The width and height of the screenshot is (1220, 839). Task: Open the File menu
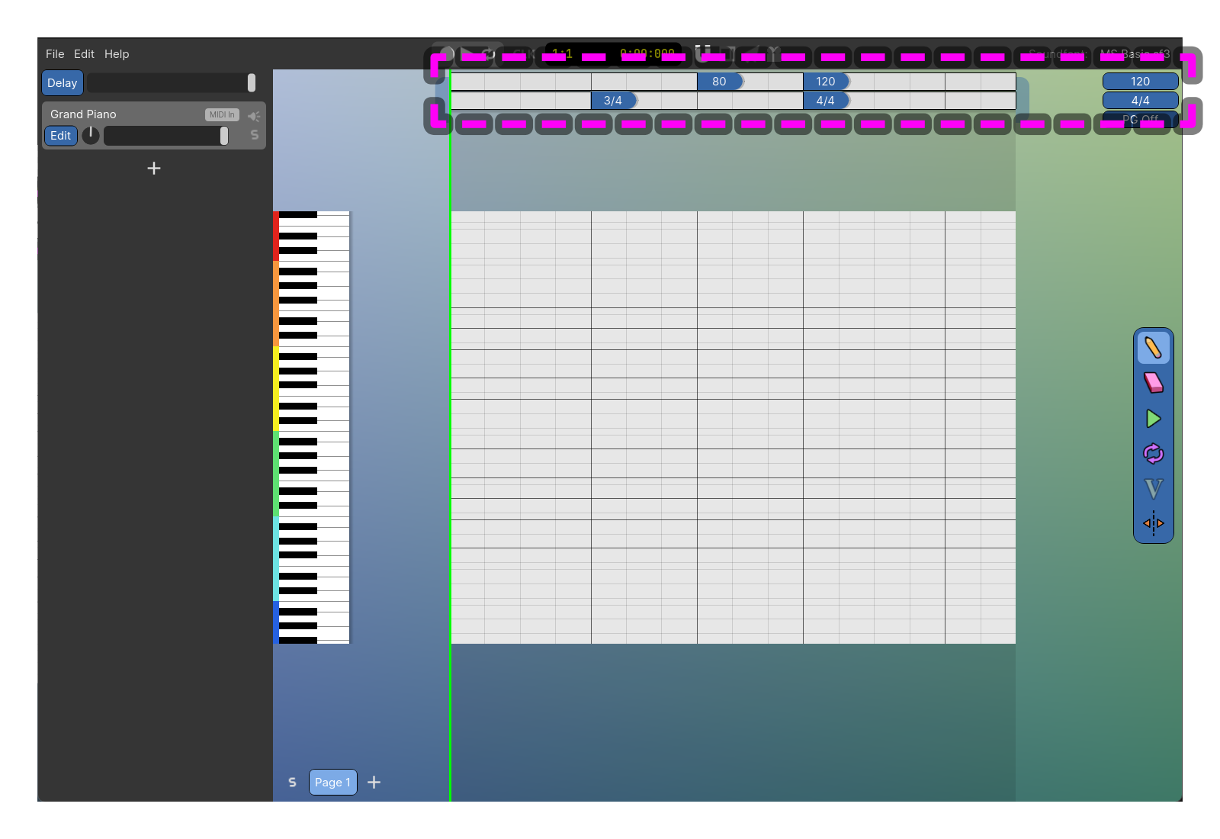pos(54,53)
